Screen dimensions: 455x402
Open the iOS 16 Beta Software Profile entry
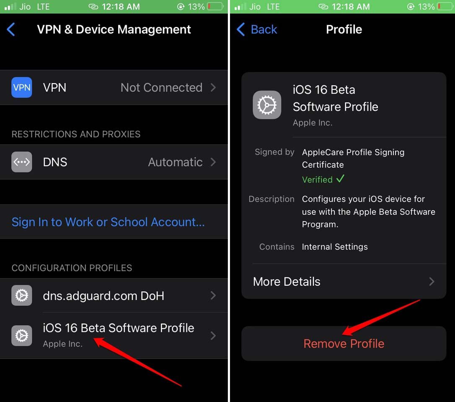point(114,335)
